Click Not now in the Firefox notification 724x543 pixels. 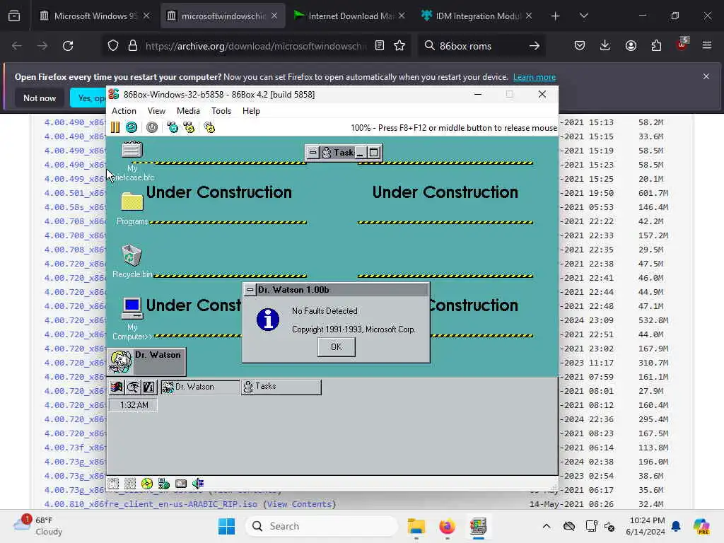tap(40, 98)
